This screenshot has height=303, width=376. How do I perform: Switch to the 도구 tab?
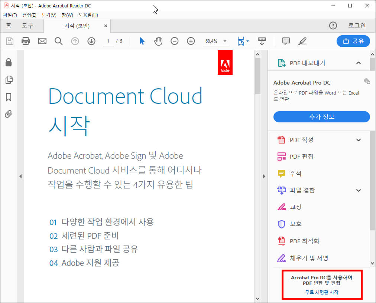tap(27, 26)
